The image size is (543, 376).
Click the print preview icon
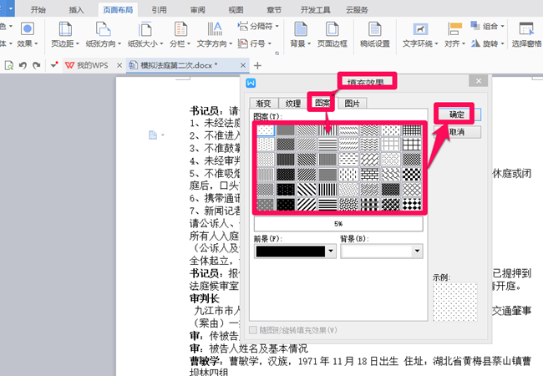(9, 65)
